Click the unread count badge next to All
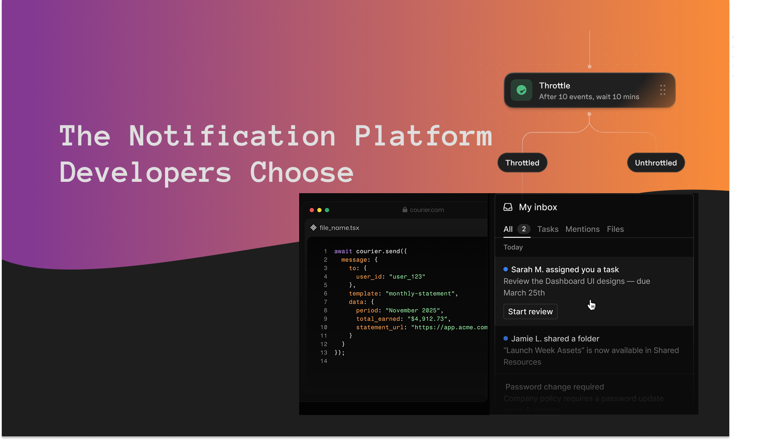 [523, 229]
